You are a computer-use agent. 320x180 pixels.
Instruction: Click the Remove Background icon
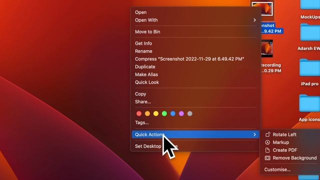(267, 158)
